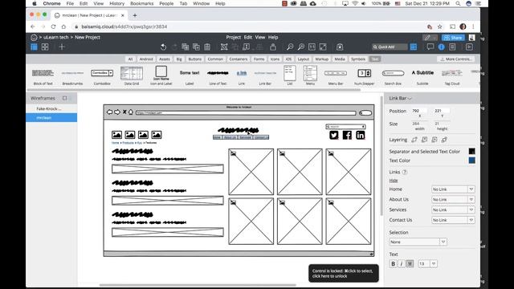
Task: Click the More Controls button
Action: coord(455,59)
